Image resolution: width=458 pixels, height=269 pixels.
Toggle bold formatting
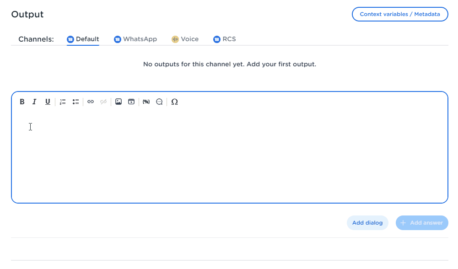[22, 102]
